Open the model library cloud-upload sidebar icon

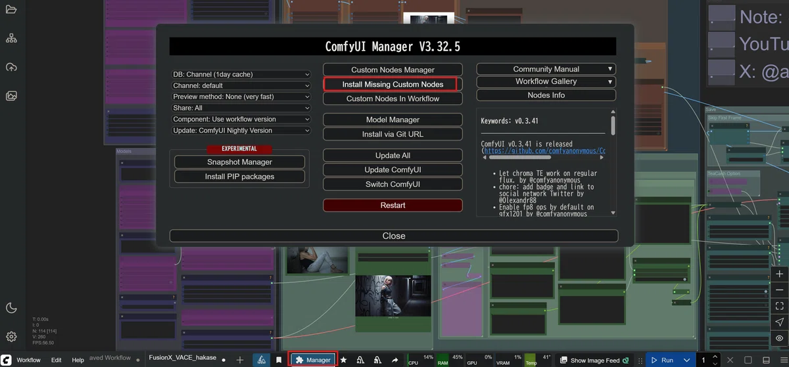tap(11, 67)
